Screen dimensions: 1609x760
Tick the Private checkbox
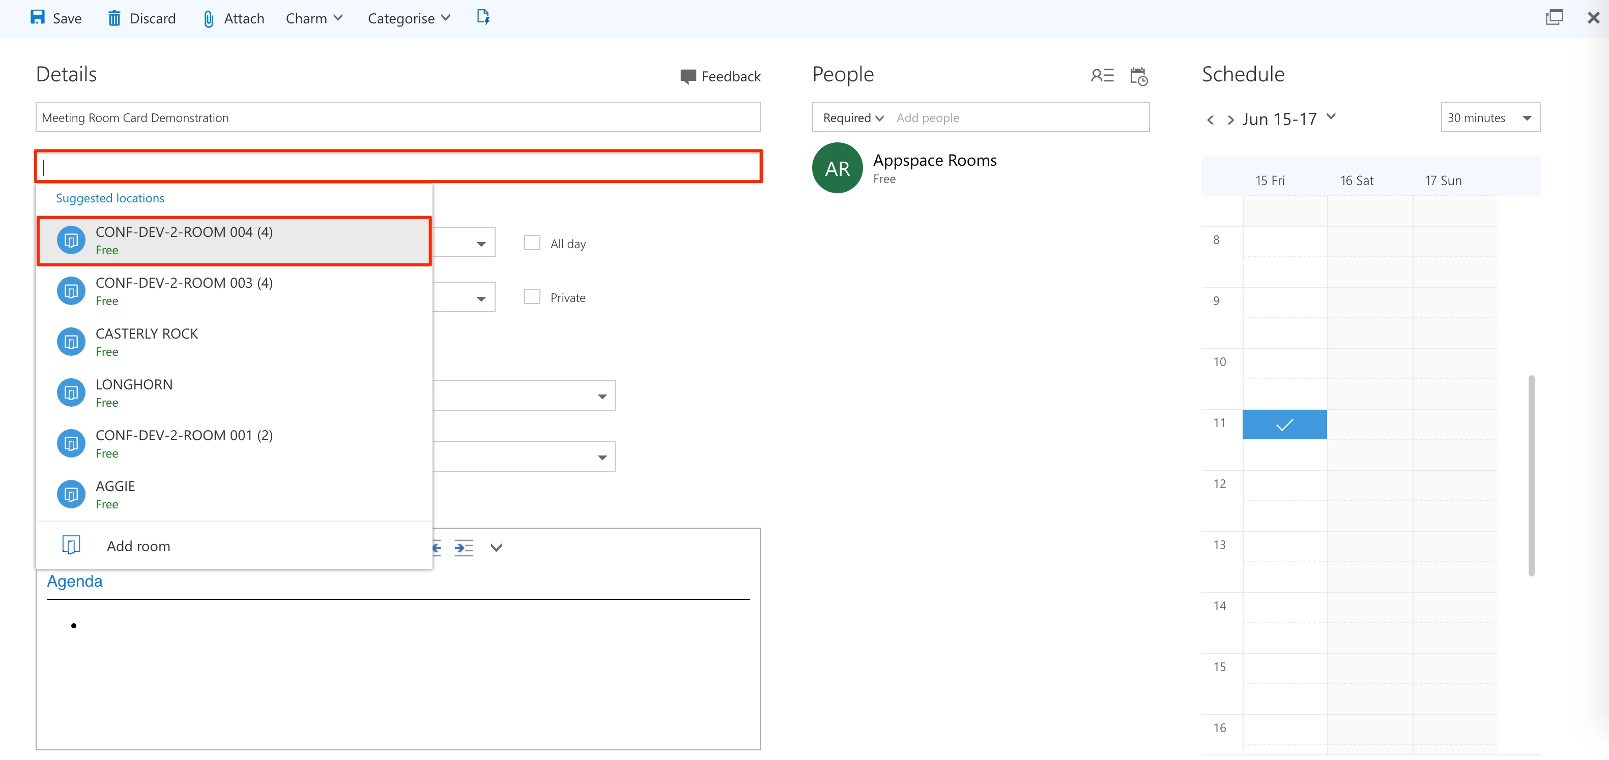pos(532,297)
